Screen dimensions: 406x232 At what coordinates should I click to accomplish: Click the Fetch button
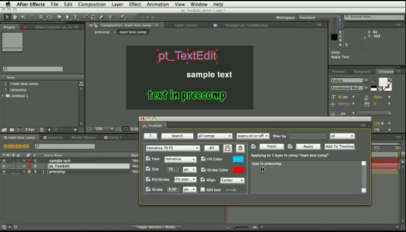pyautogui.click(x=272, y=146)
